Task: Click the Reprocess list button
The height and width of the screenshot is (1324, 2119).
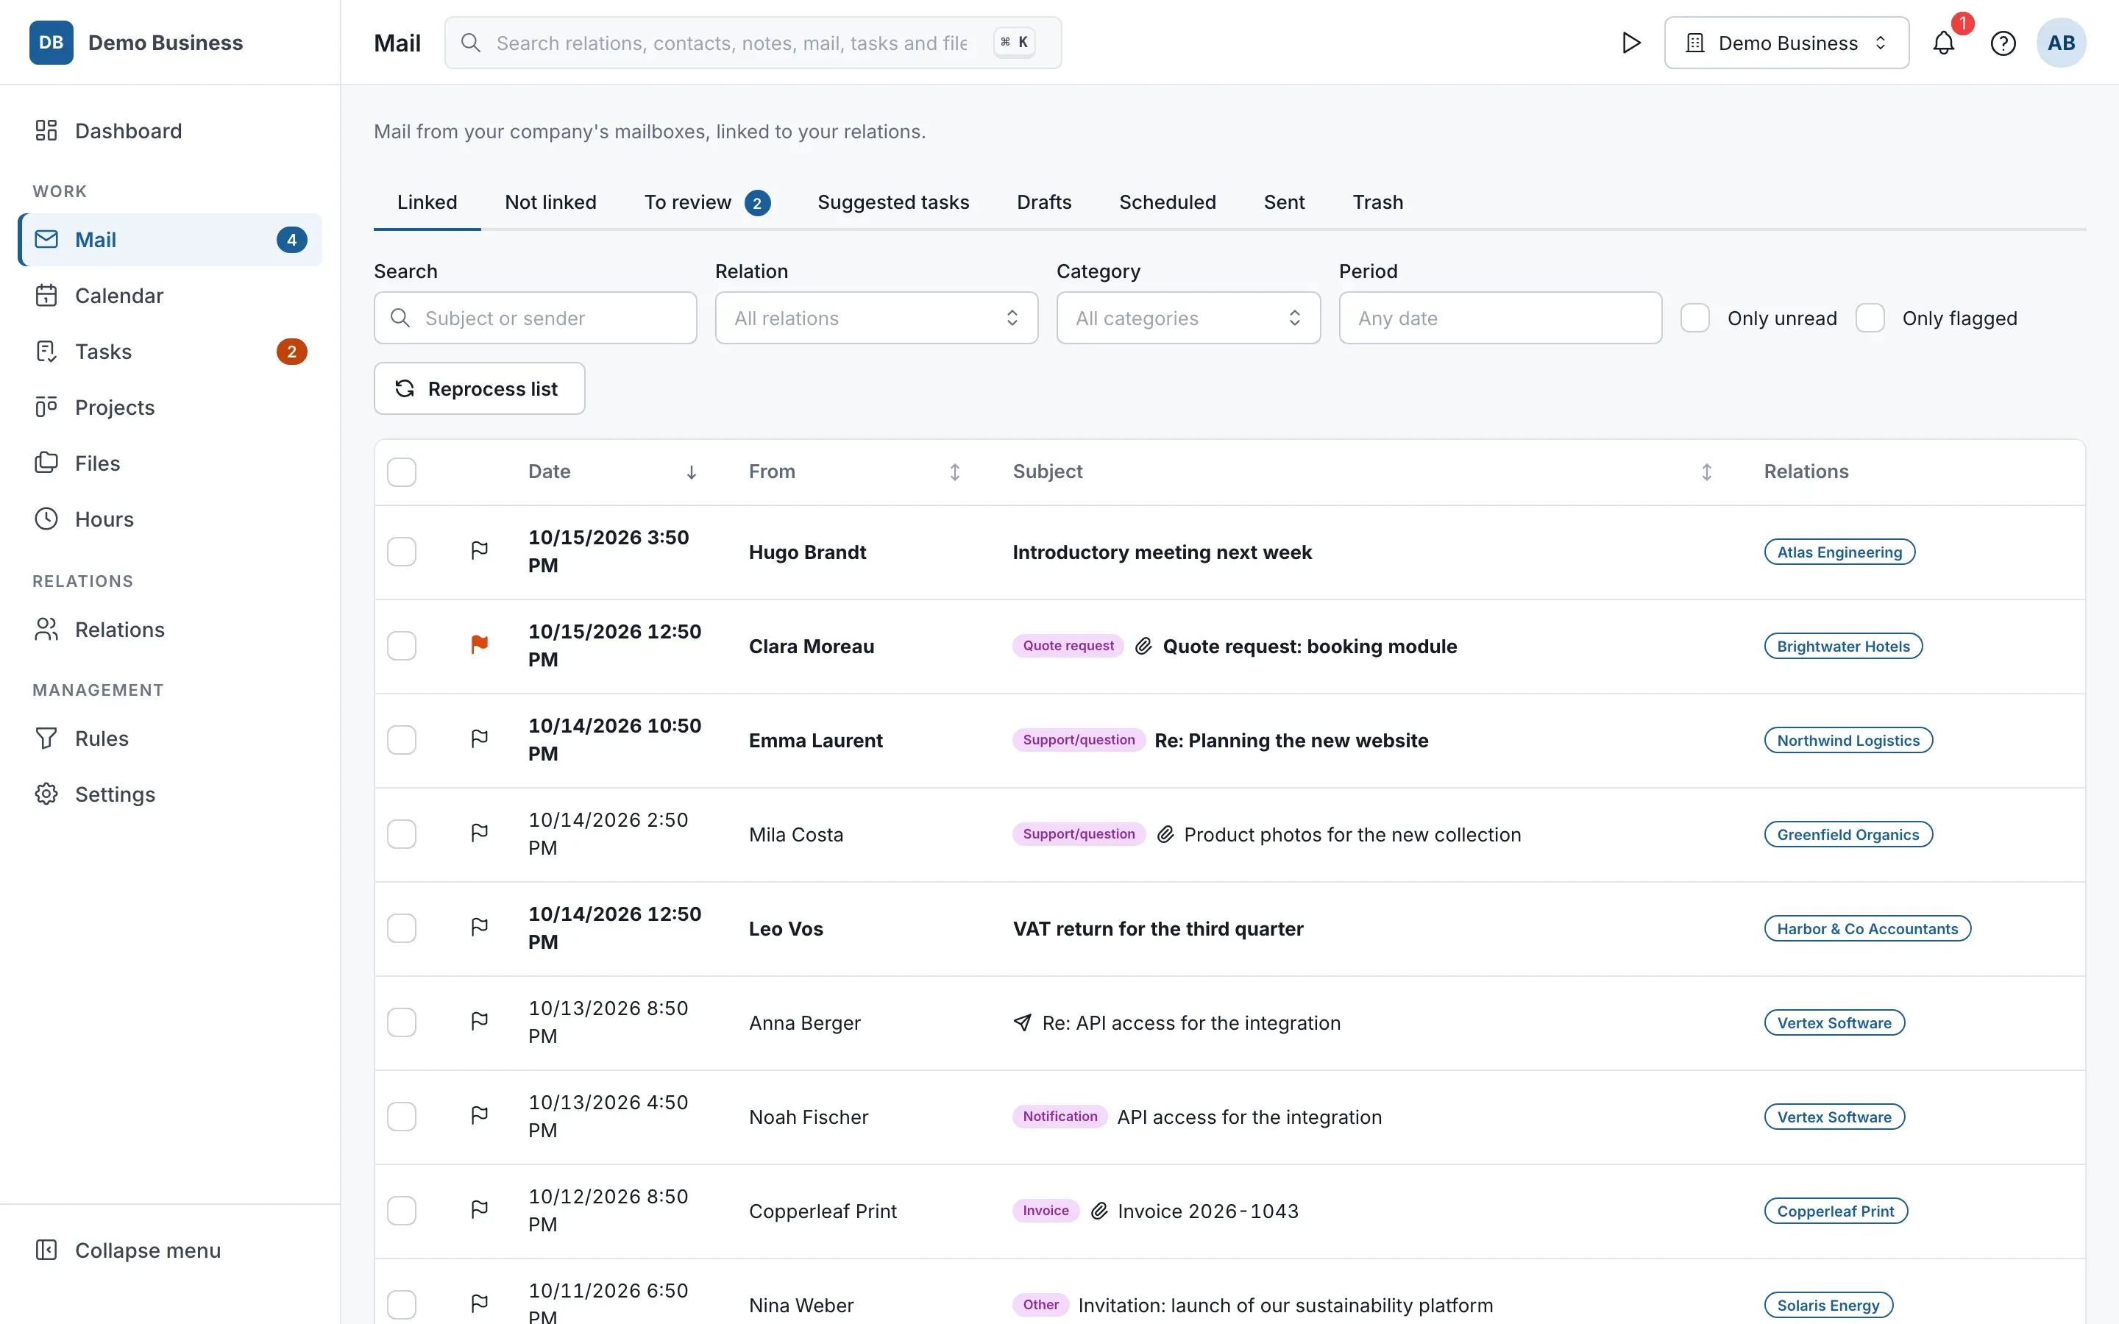Action: click(479, 389)
